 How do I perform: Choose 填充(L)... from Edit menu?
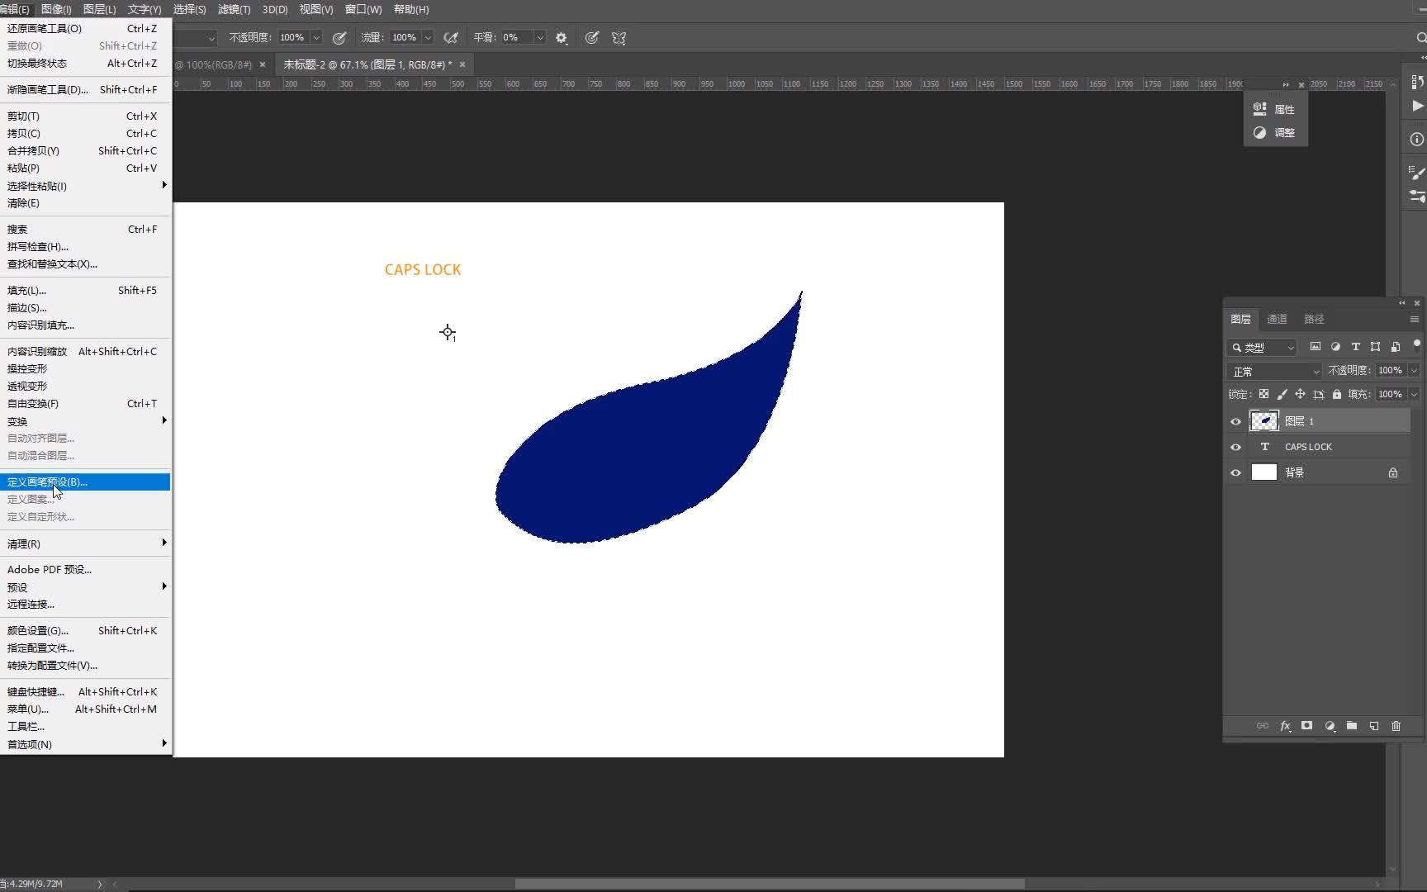(x=86, y=291)
